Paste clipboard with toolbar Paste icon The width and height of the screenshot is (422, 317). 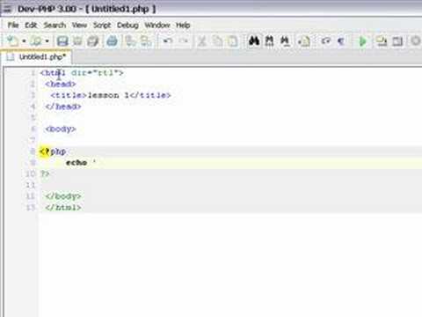pos(233,41)
